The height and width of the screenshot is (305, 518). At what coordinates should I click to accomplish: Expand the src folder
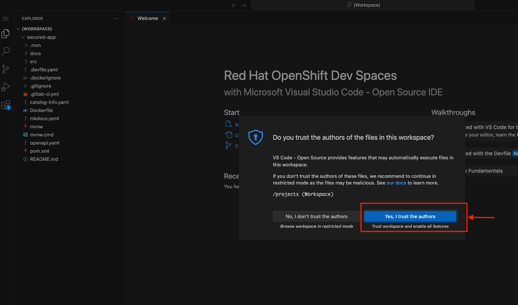33,62
